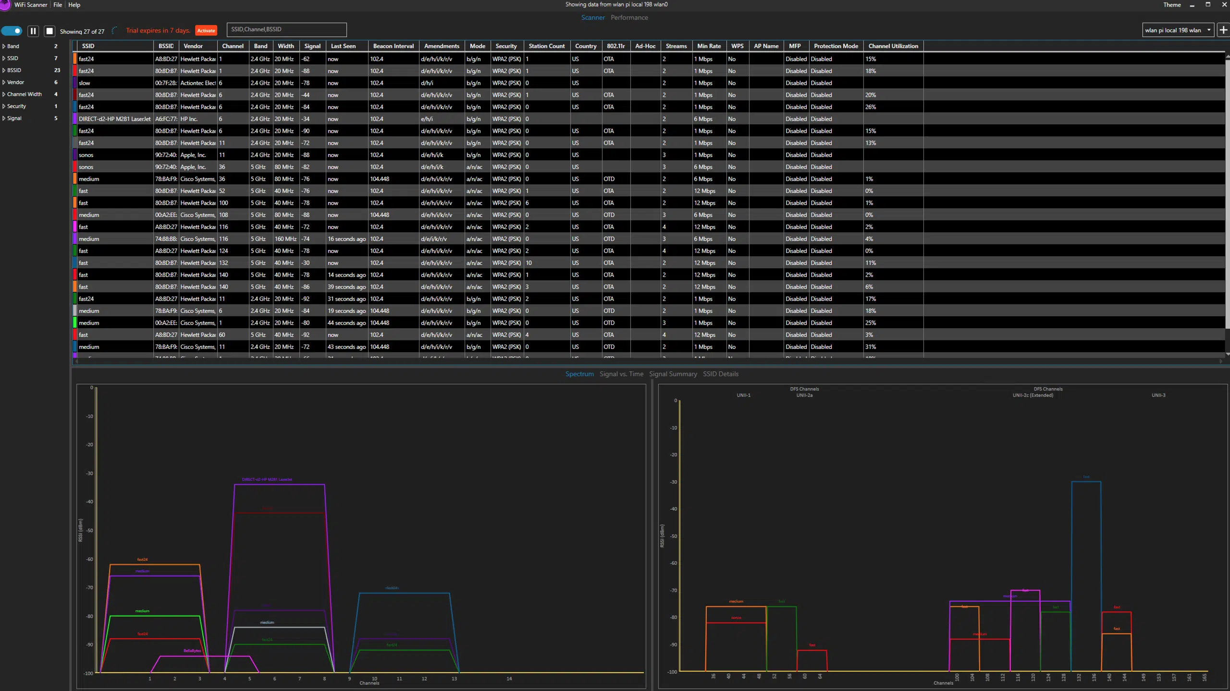The image size is (1230, 691).
Task: Click UNII-3 label in 5 GHz chart
Action: click(1158, 395)
